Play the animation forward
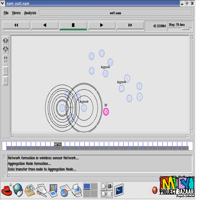 (102, 25)
